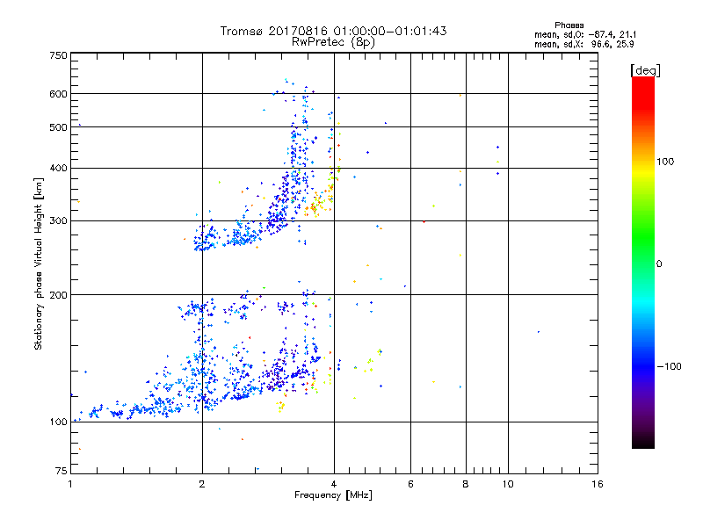Select the 'RwPretec (8p)' subtitle text

333,42
